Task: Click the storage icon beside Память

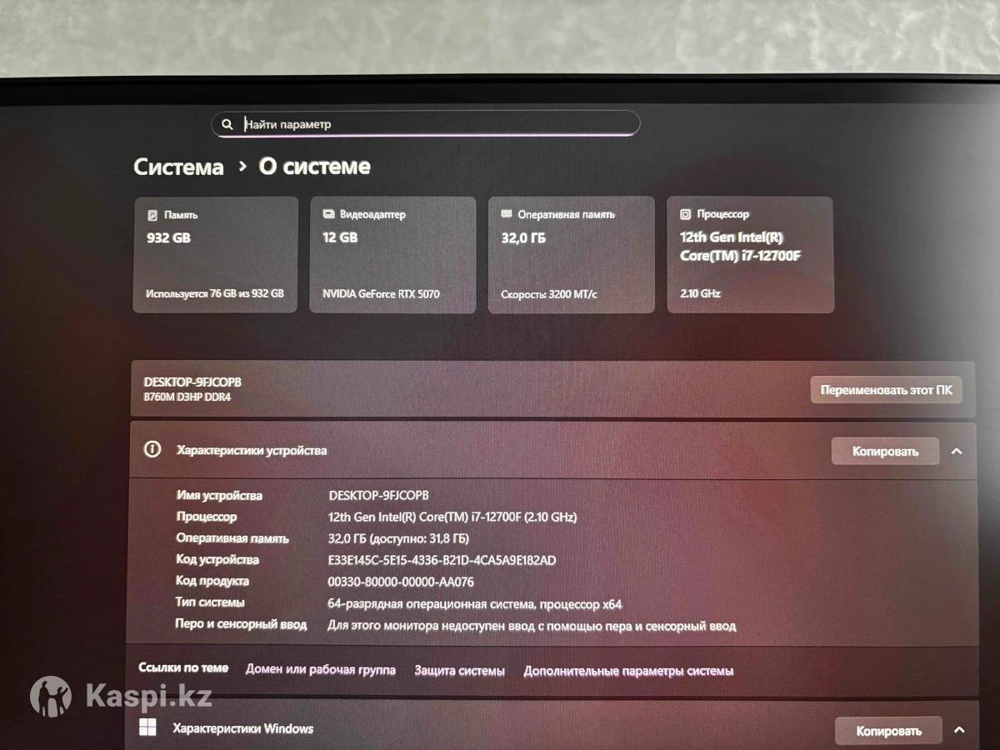Action: pos(152,215)
